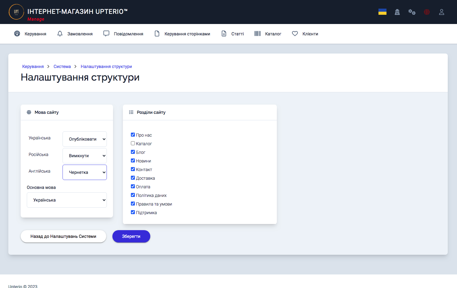Click the Розділи сайту panel heading

(x=151, y=112)
